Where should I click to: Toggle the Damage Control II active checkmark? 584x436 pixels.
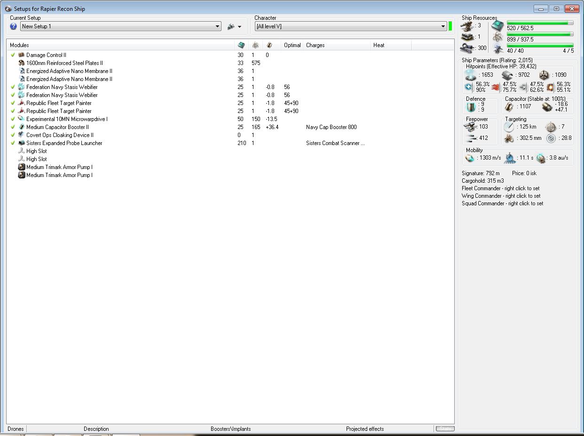pyautogui.click(x=13, y=55)
